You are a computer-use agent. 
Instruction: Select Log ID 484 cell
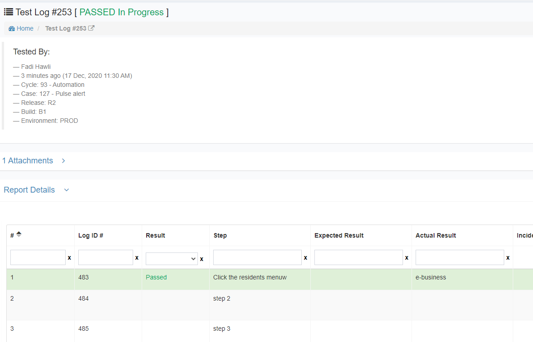(84, 298)
